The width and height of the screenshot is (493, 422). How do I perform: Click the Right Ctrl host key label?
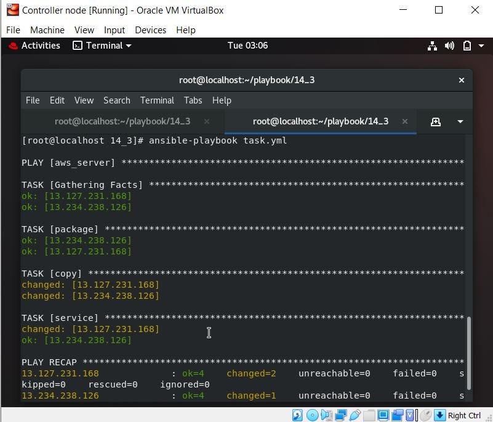(x=464, y=415)
